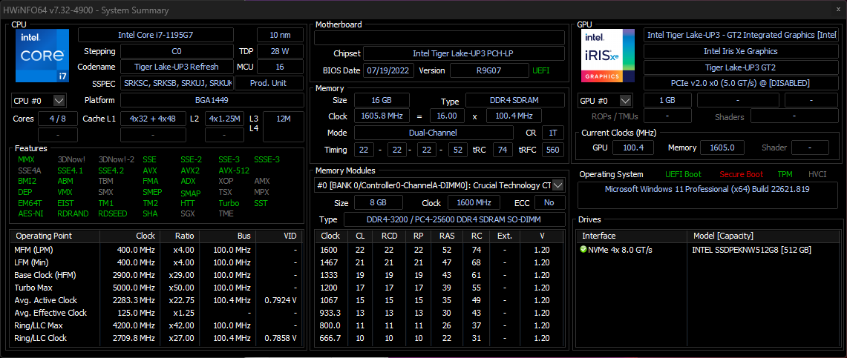Click the Ratio column header
This screenshot has height=358, width=847.
(180, 236)
